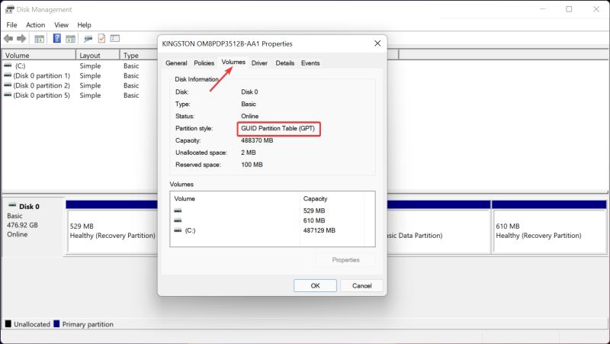
Task: Close the Properties dialog
Action: pos(376,43)
